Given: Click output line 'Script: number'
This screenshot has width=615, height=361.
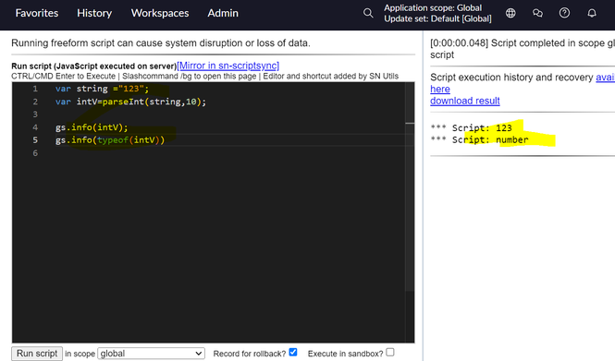Looking at the screenshot, I should pos(479,140).
